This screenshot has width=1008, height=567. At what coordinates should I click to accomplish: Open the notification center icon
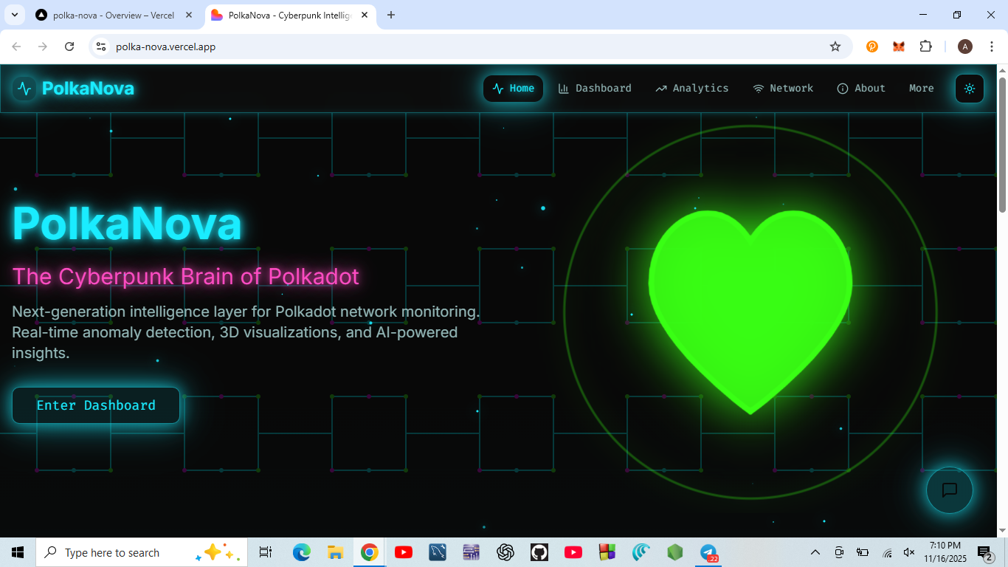coord(985,552)
